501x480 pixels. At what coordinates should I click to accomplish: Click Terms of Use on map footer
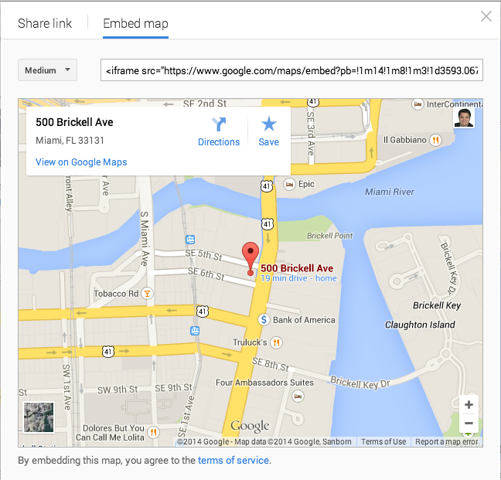pos(383,441)
